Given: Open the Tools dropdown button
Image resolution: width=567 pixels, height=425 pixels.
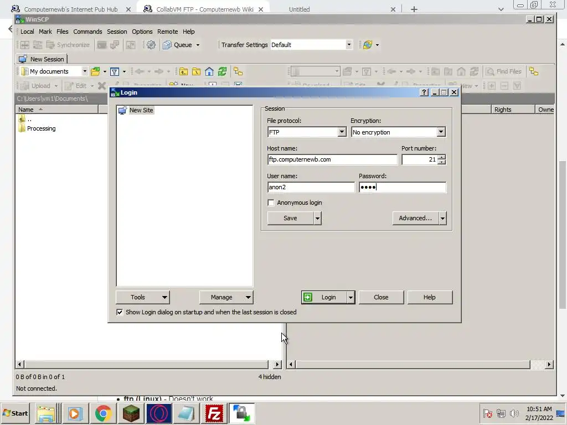Looking at the screenshot, I should click(143, 297).
